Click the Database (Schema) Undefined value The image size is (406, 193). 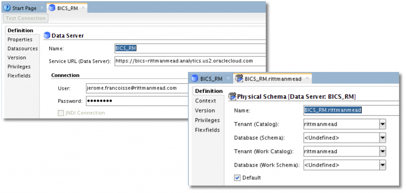point(322,138)
